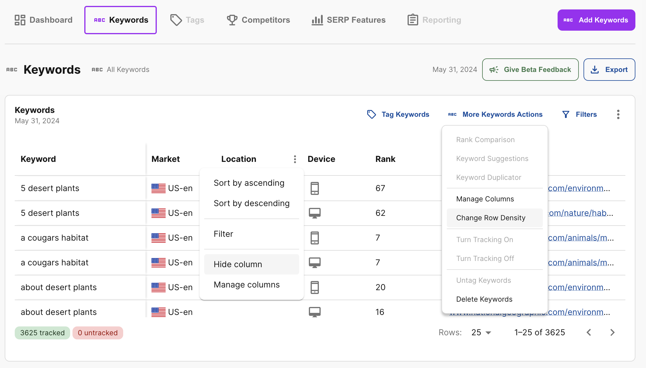This screenshot has height=368, width=646.
Task: Open the Tags tab icon
Action: (x=176, y=20)
